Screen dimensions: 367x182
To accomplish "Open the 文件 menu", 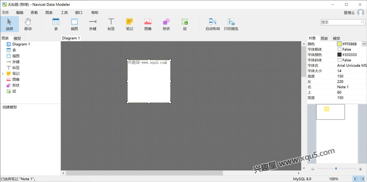I will click(6, 12).
